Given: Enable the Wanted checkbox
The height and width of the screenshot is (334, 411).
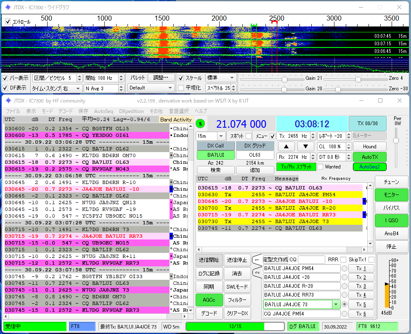Looking at the screenshot, I should click(321, 167).
